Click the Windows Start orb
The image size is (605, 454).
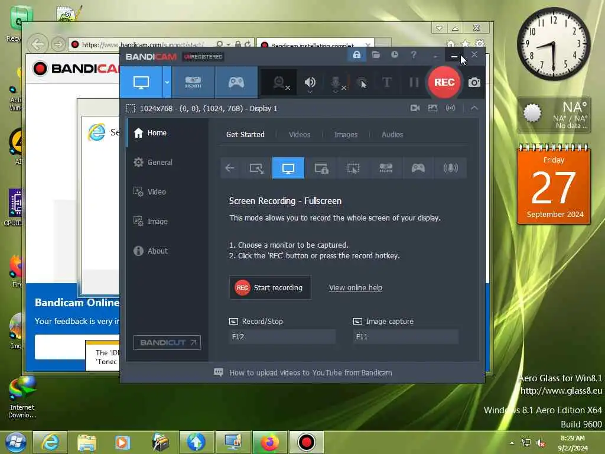tap(15, 442)
